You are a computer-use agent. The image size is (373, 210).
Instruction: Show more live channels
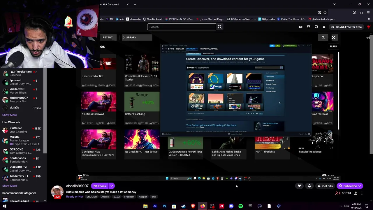point(10,186)
